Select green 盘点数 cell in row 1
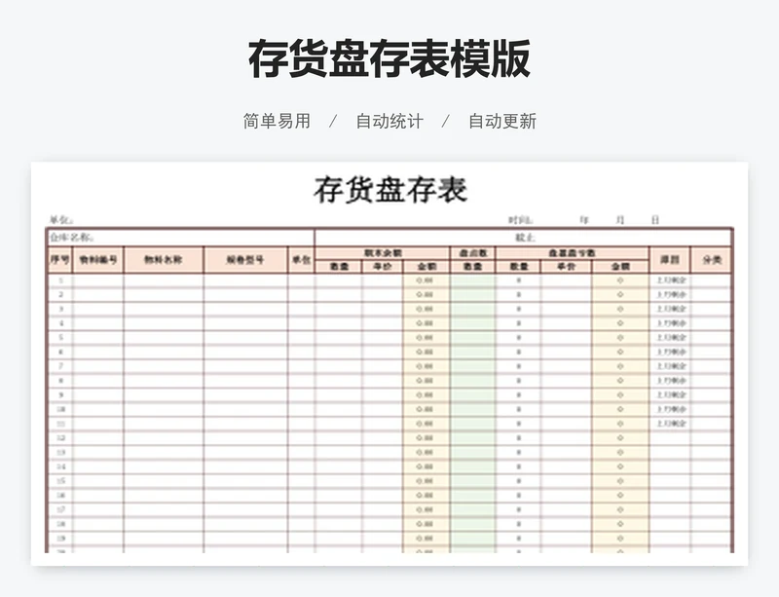Viewport: 779px width, 597px height. click(x=473, y=280)
